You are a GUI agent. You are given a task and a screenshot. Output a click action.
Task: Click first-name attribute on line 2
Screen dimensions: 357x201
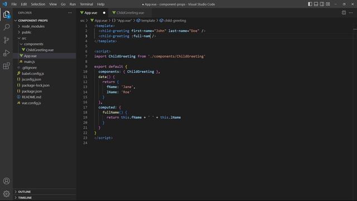coord(142,31)
